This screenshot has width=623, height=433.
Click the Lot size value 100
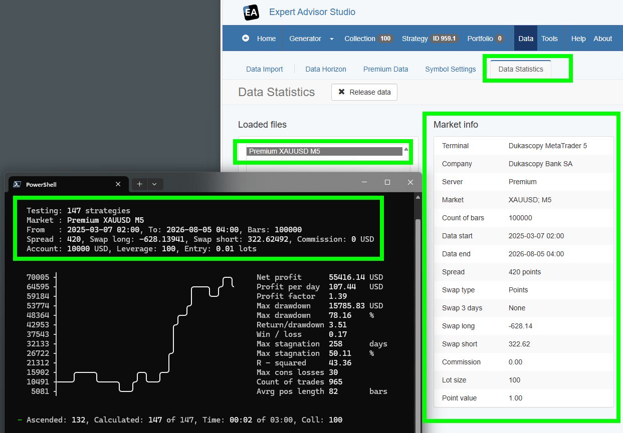[515, 380]
